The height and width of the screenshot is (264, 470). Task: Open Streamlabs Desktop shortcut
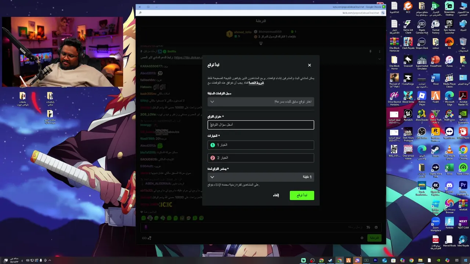point(449,9)
